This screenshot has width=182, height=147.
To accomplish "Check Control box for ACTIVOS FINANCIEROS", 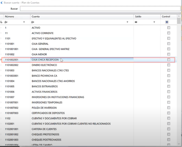I will tap(169, 92).
